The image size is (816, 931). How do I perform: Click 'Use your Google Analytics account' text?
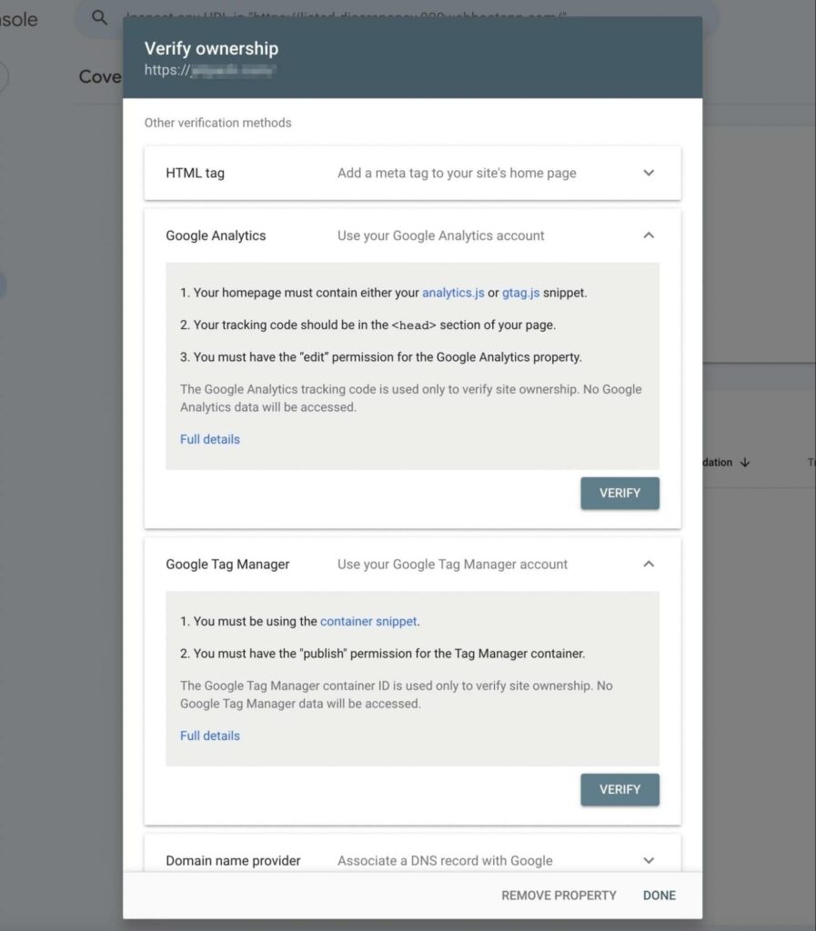pyautogui.click(x=440, y=235)
